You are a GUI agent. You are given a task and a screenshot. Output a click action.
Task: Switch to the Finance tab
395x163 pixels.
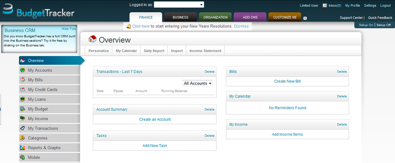pyautogui.click(x=146, y=17)
